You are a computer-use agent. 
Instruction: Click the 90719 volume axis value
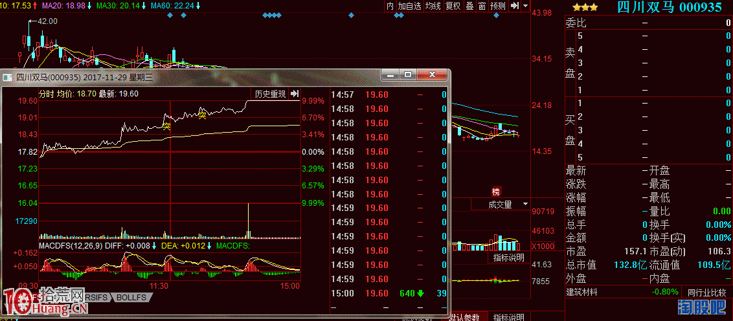point(543,211)
